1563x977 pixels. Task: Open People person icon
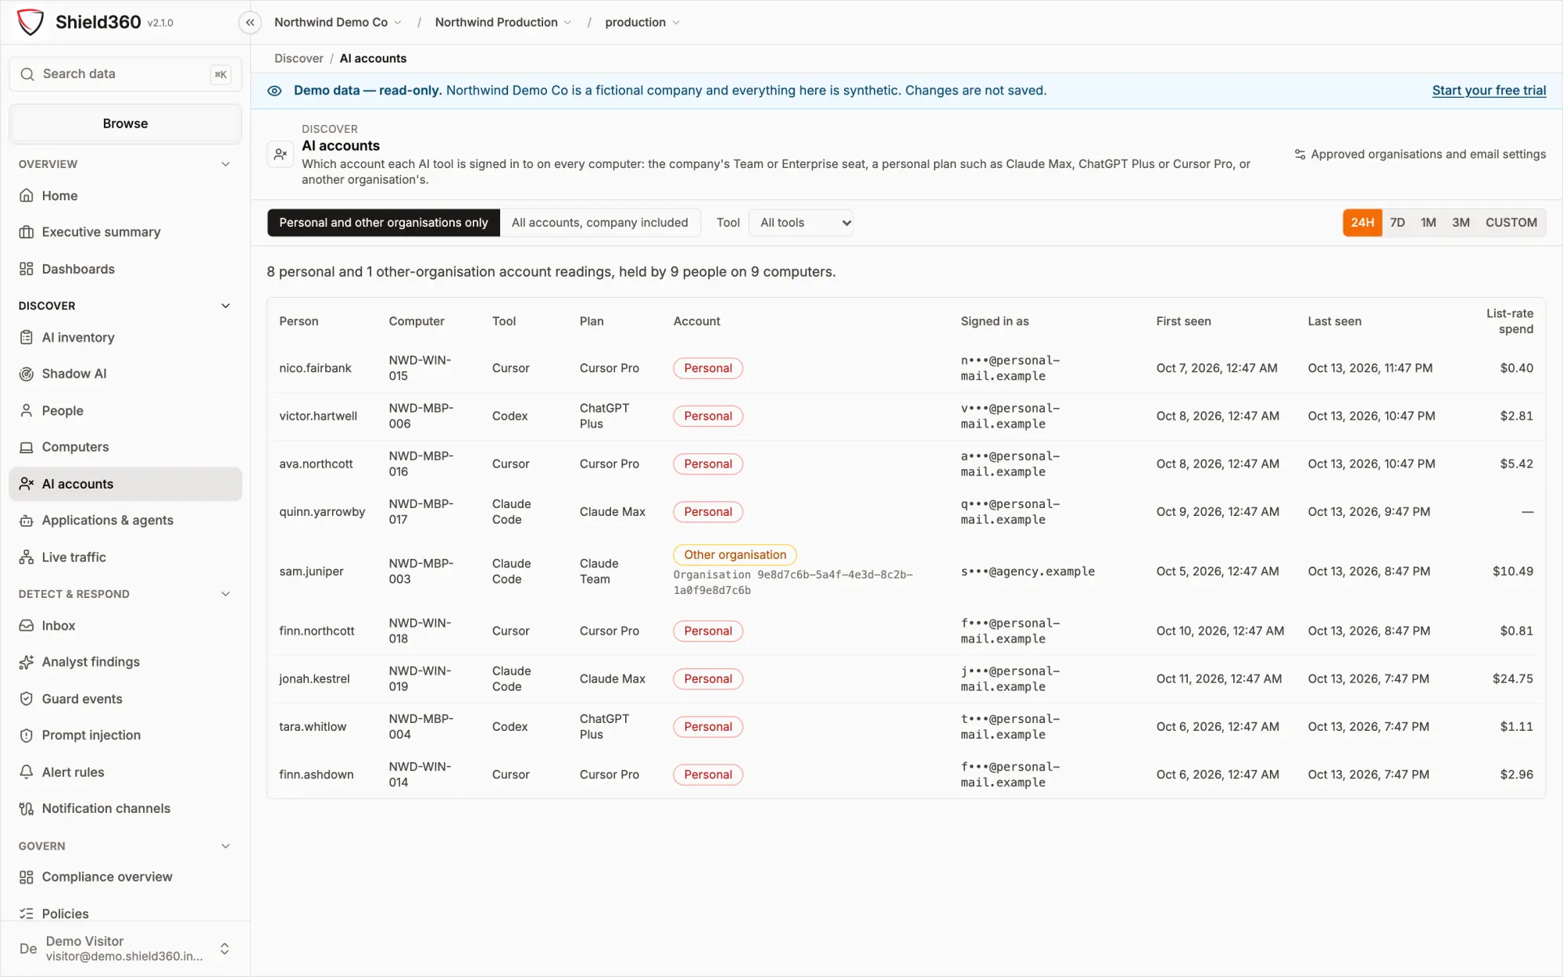tap(27, 410)
